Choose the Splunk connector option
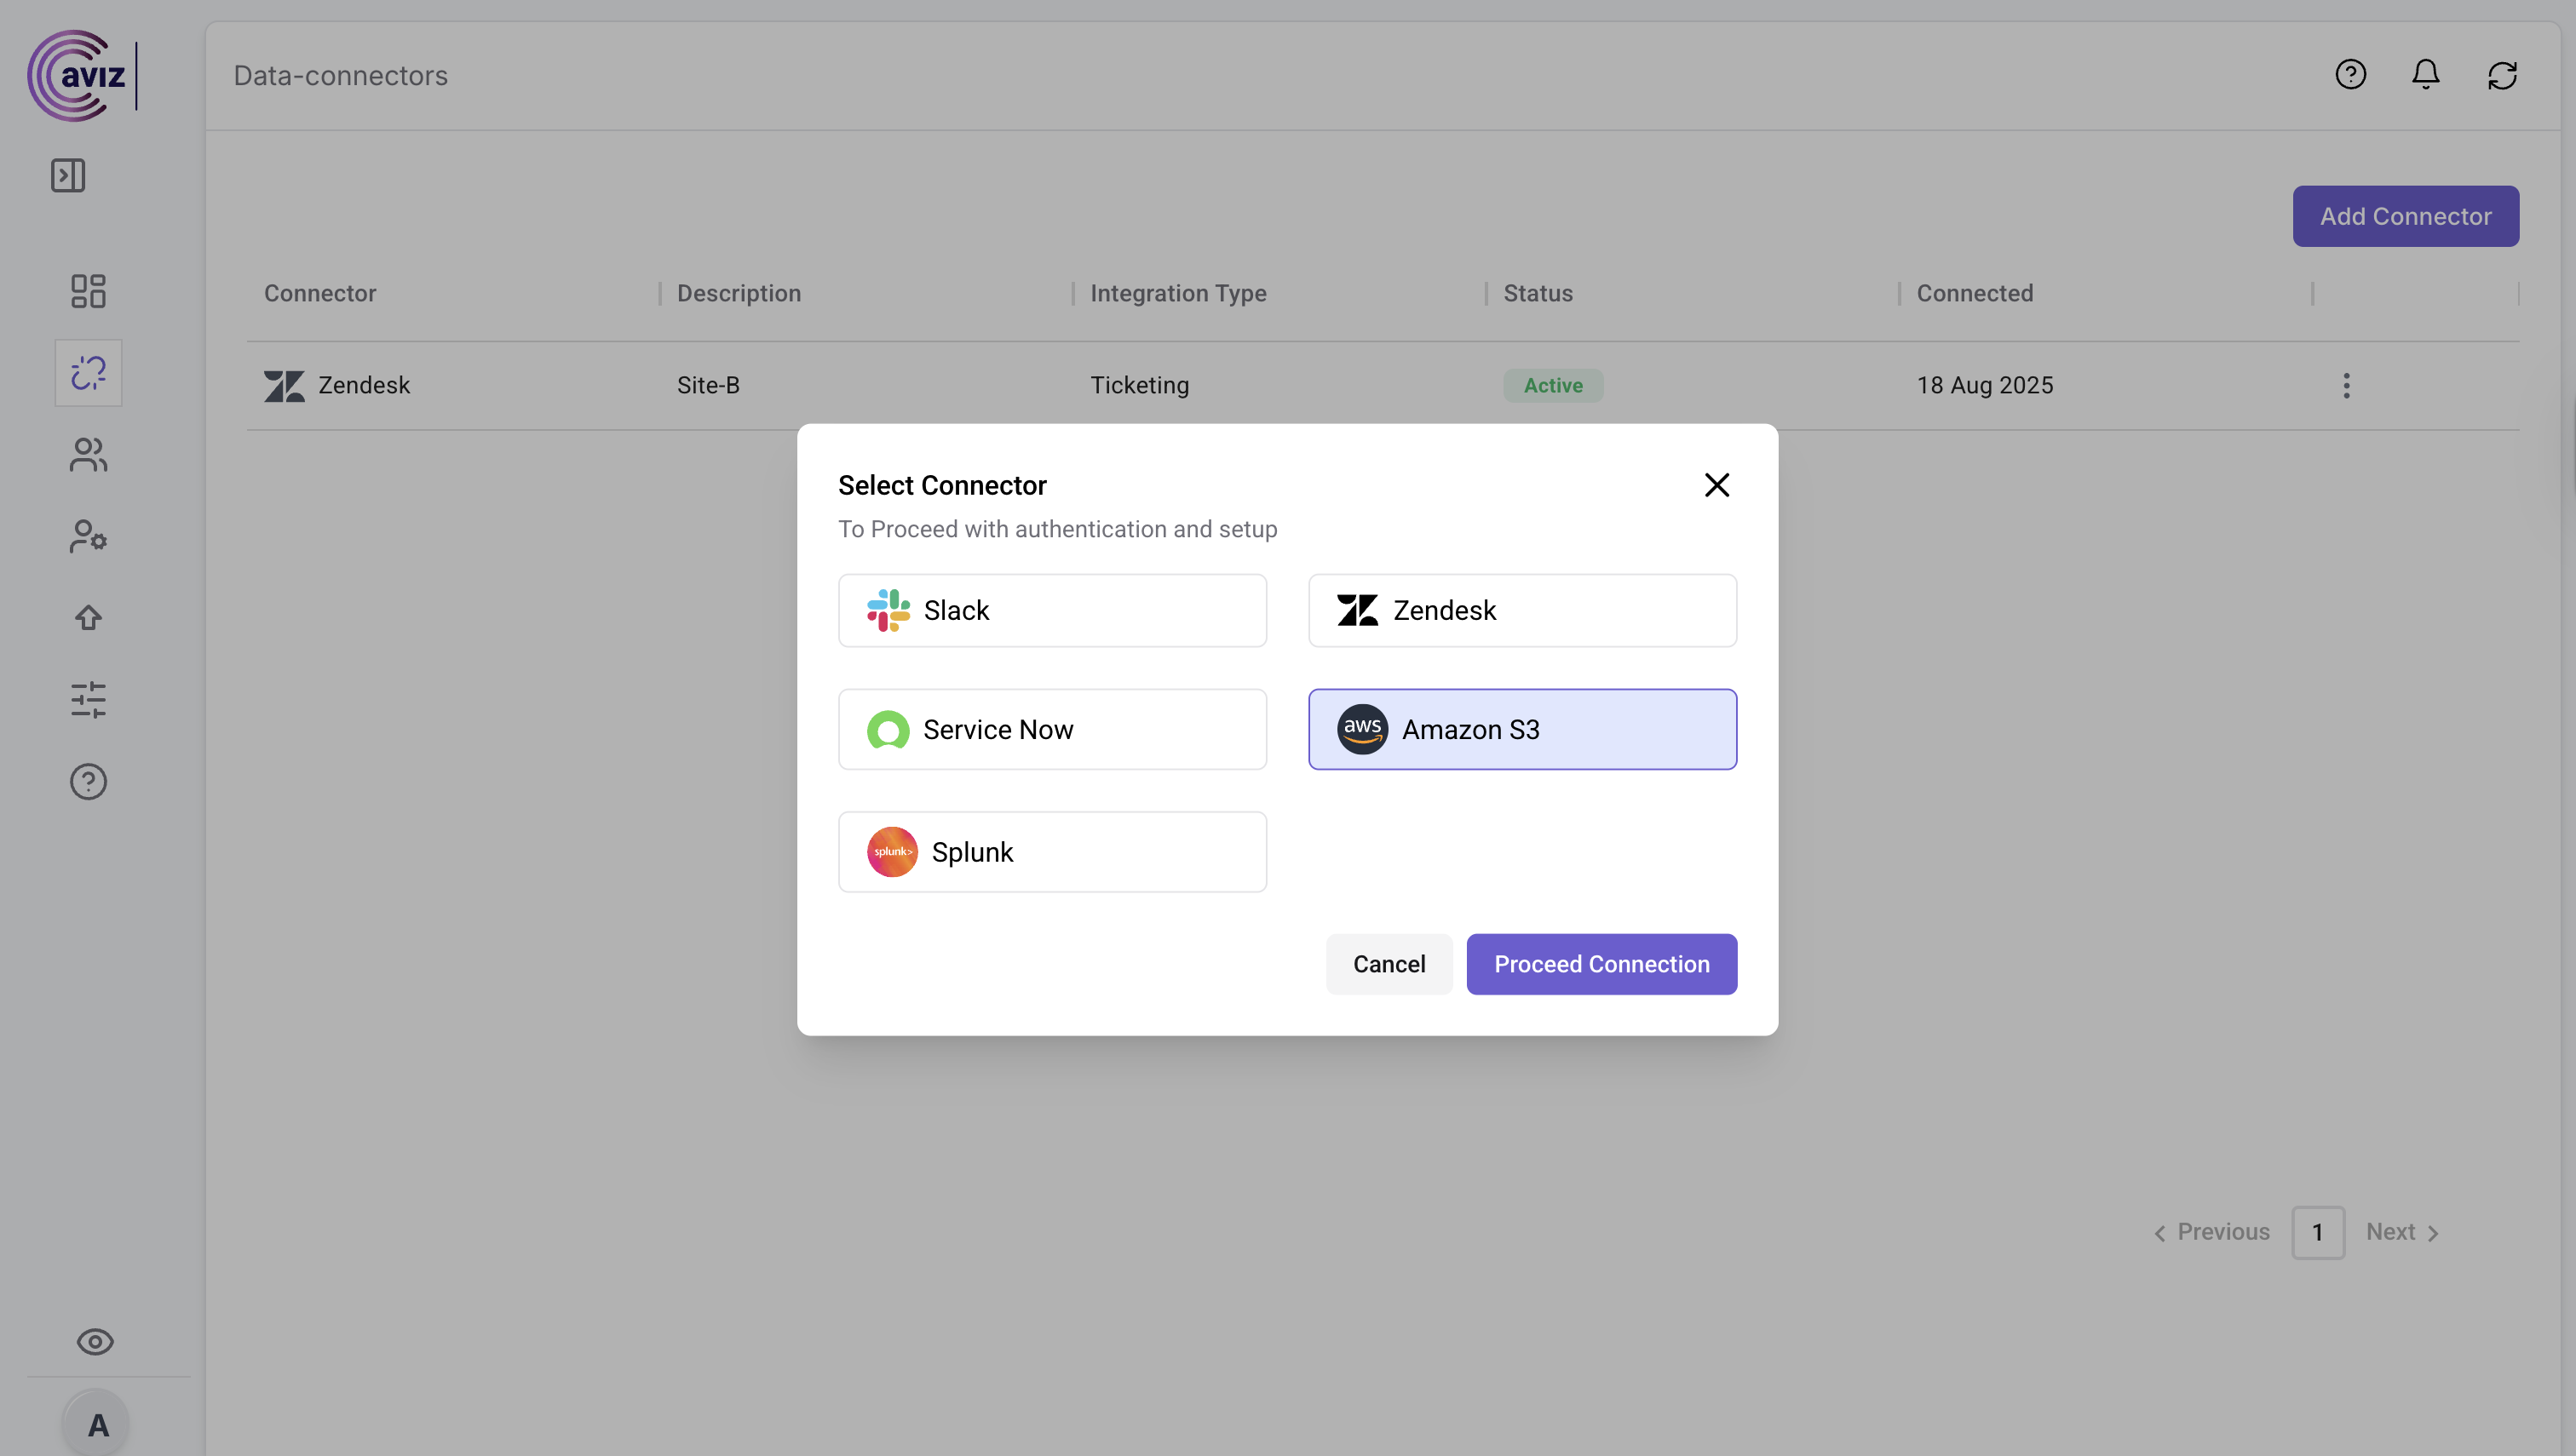This screenshot has width=2576, height=1456. point(1052,852)
